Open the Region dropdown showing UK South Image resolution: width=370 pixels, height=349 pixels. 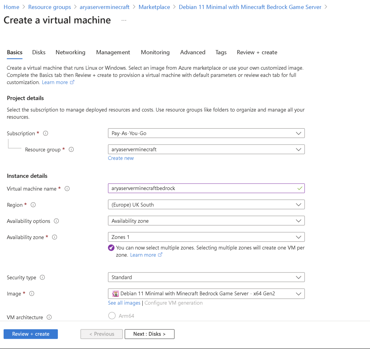(x=206, y=204)
